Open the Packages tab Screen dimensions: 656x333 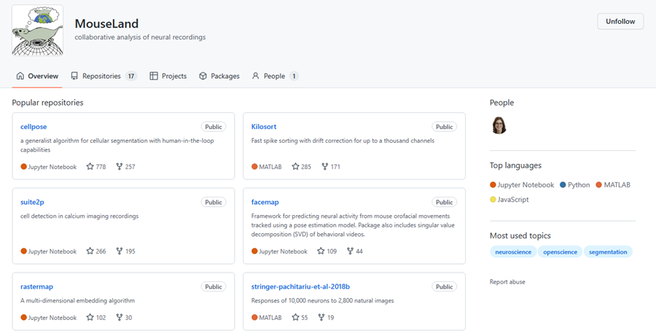pos(219,76)
